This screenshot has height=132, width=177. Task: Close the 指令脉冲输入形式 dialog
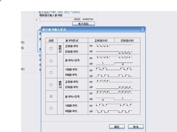[x=142, y=30]
